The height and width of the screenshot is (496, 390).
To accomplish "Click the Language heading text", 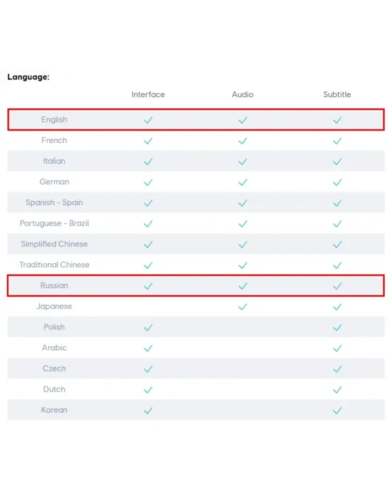I will click(28, 77).
